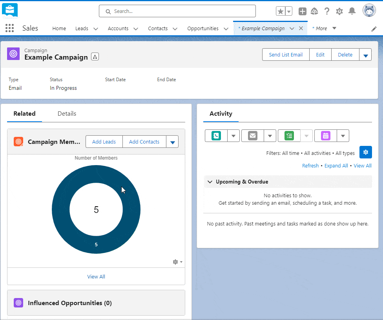Open the New Event dropdown arrow
The width and height of the screenshot is (383, 320).
point(343,136)
